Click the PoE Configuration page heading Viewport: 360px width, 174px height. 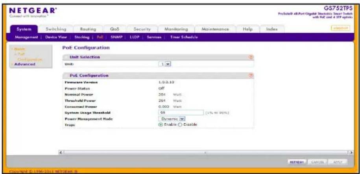[86, 48]
